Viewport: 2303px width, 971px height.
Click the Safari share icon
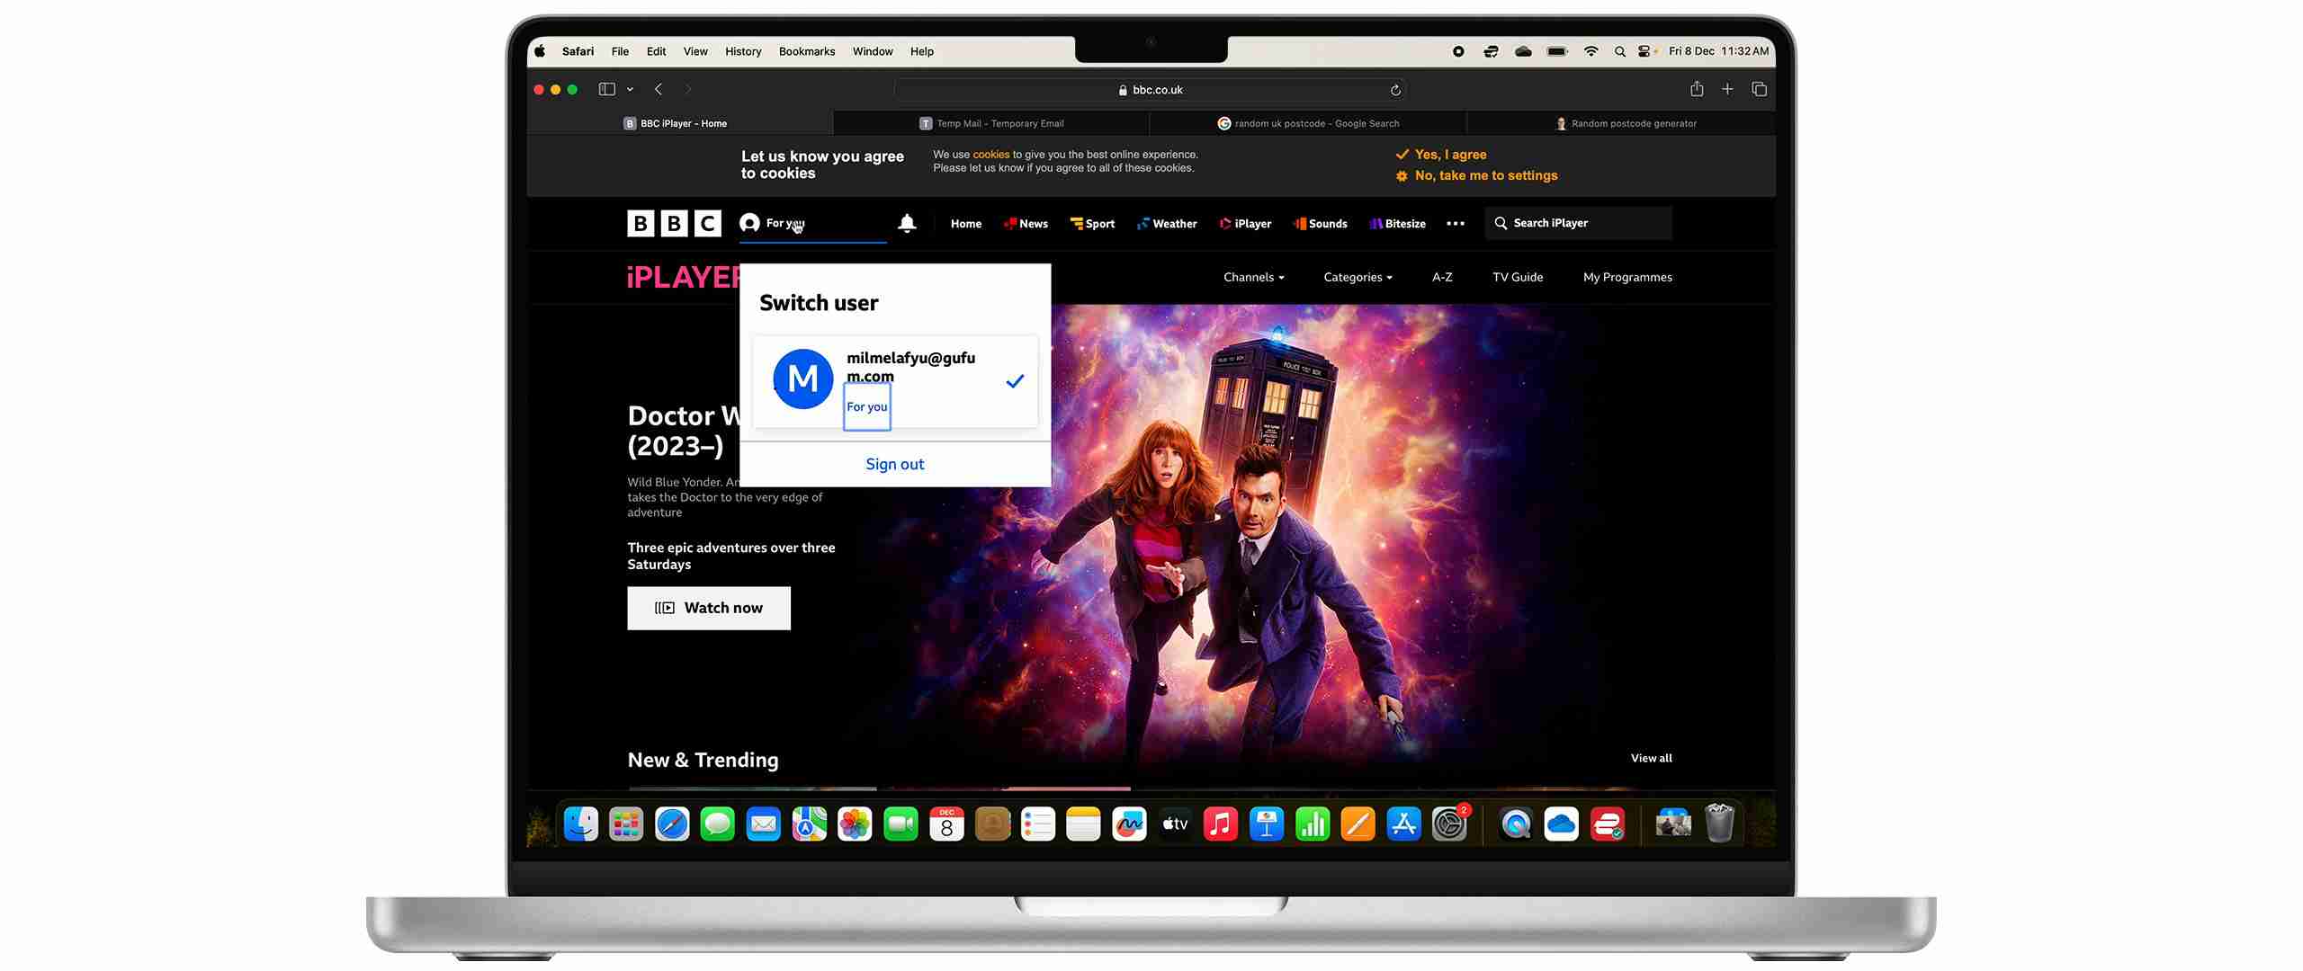(x=1697, y=88)
